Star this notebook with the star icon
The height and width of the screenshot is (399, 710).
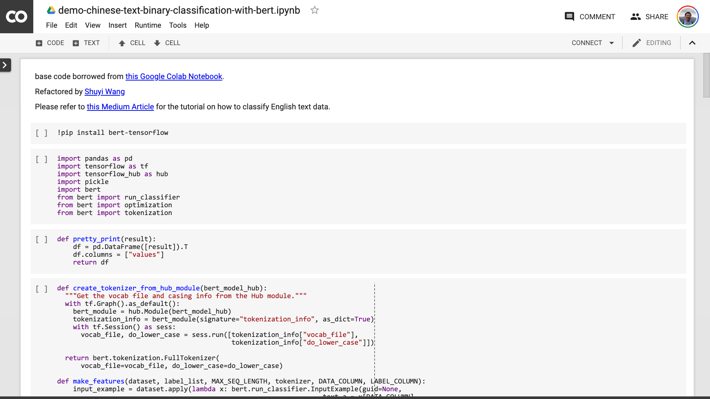click(314, 10)
